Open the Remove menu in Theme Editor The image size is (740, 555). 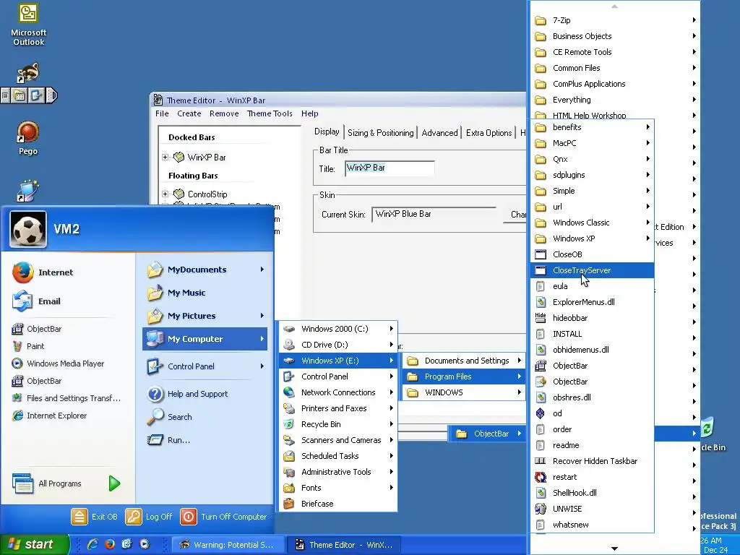click(x=224, y=113)
